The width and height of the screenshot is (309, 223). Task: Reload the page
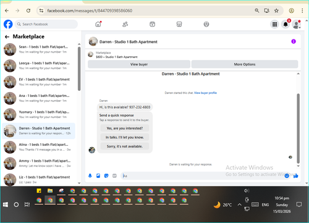point(28,11)
